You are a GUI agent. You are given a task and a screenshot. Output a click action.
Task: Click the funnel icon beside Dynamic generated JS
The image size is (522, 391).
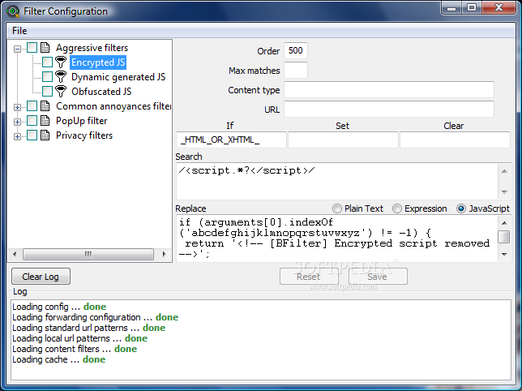[61, 77]
